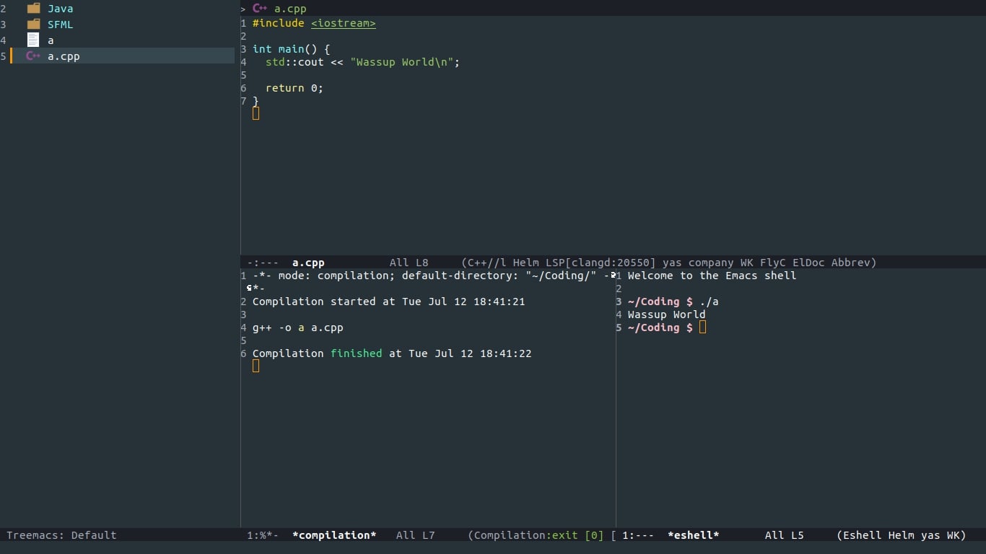The height and width of the screenshot is (554, 986).
Task: Click the 'main' function name in code
Action: tap(291, 49)
